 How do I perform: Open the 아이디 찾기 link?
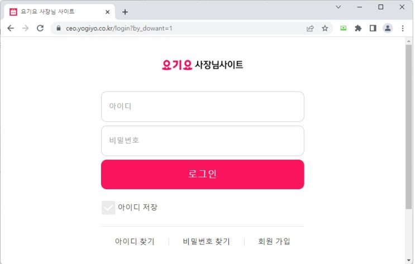pyautogui.click(x=135, y=242)
